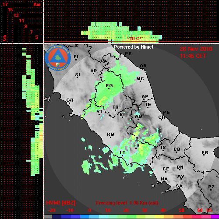Click the FI city label
The width and height of the screenshot is (219, 219).
76,57
